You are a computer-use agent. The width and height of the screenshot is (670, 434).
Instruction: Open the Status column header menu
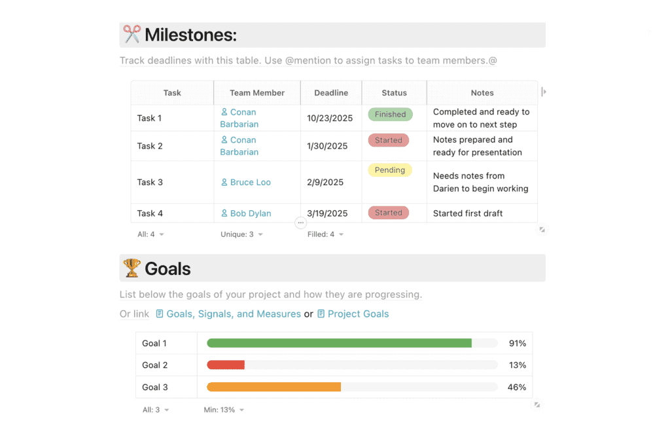[x=394, y=92]
